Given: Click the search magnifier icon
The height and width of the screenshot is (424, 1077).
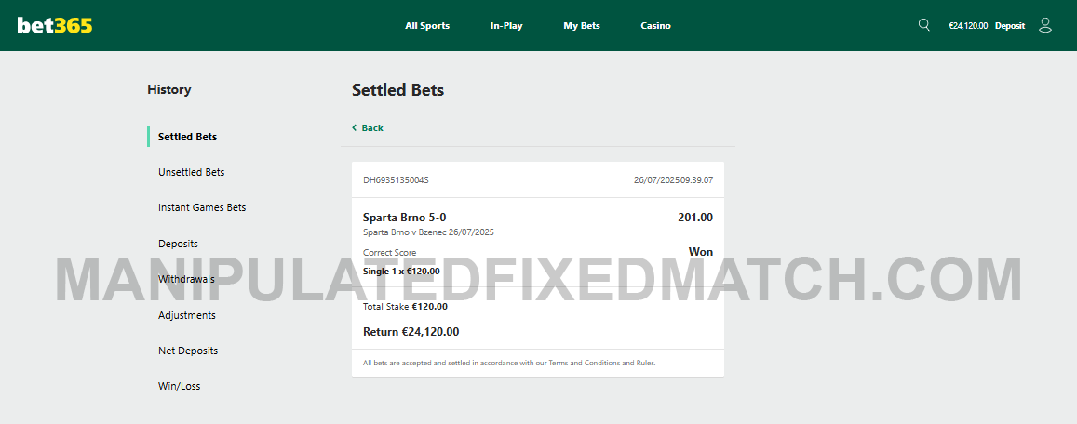Looking at the screenshot, I should pyautogui.click(x=923, y=25).
